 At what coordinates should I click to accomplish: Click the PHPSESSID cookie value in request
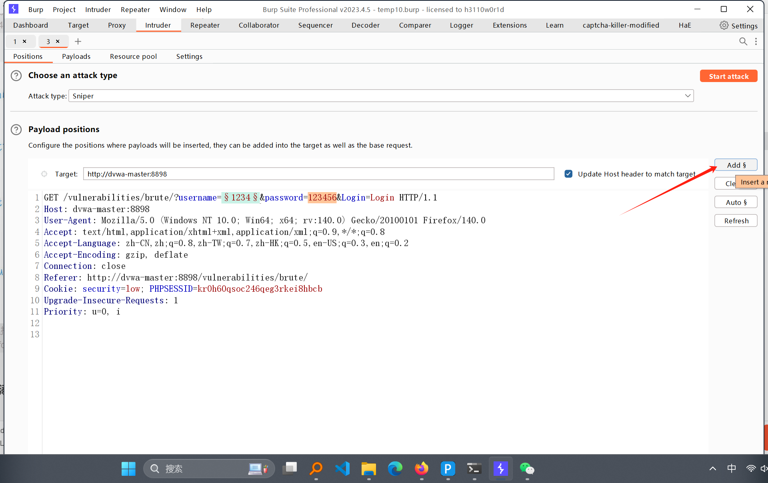point(260,289)
